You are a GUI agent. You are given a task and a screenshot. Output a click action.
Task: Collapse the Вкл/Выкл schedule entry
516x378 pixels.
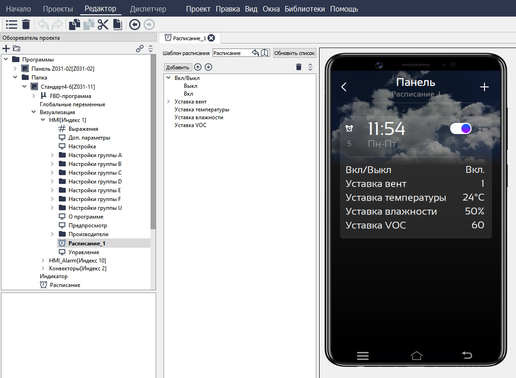170,78
